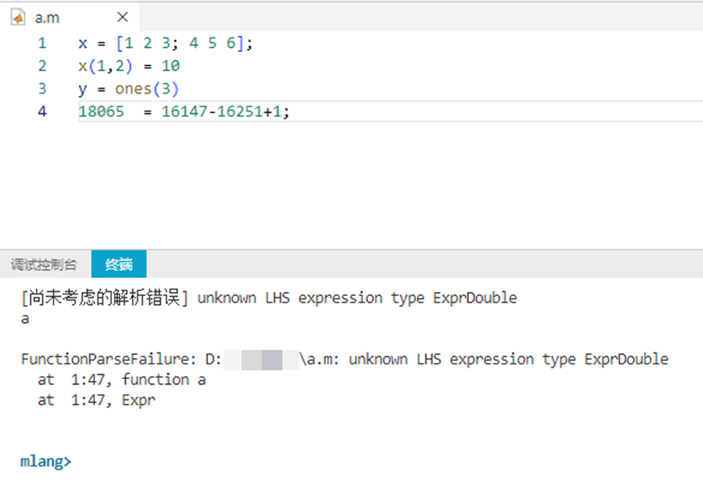Click the 'y = ones(3)' code line
This screenshot has width=703, height=493.
[x=128, y=89]
